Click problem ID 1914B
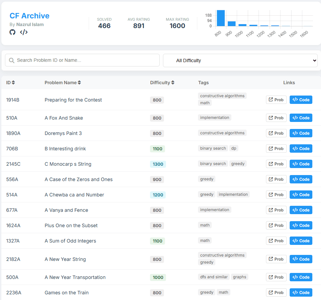 coord(13,100)
